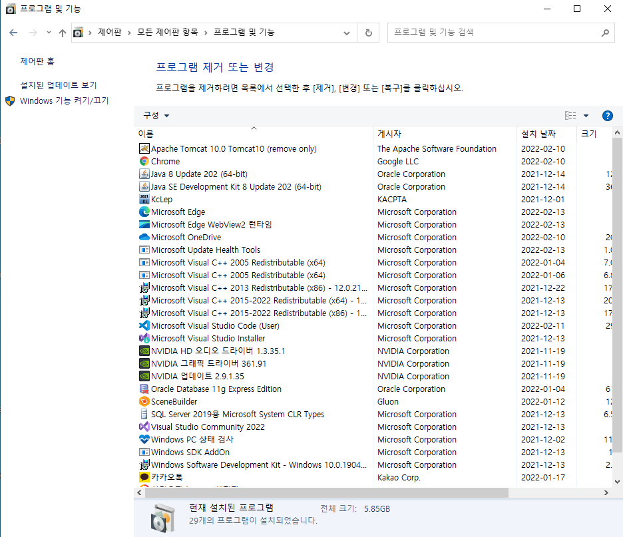This screenshot has height=537, width=623.
Task: Click the Microsoft Edge icon
Action: (144, 212)
